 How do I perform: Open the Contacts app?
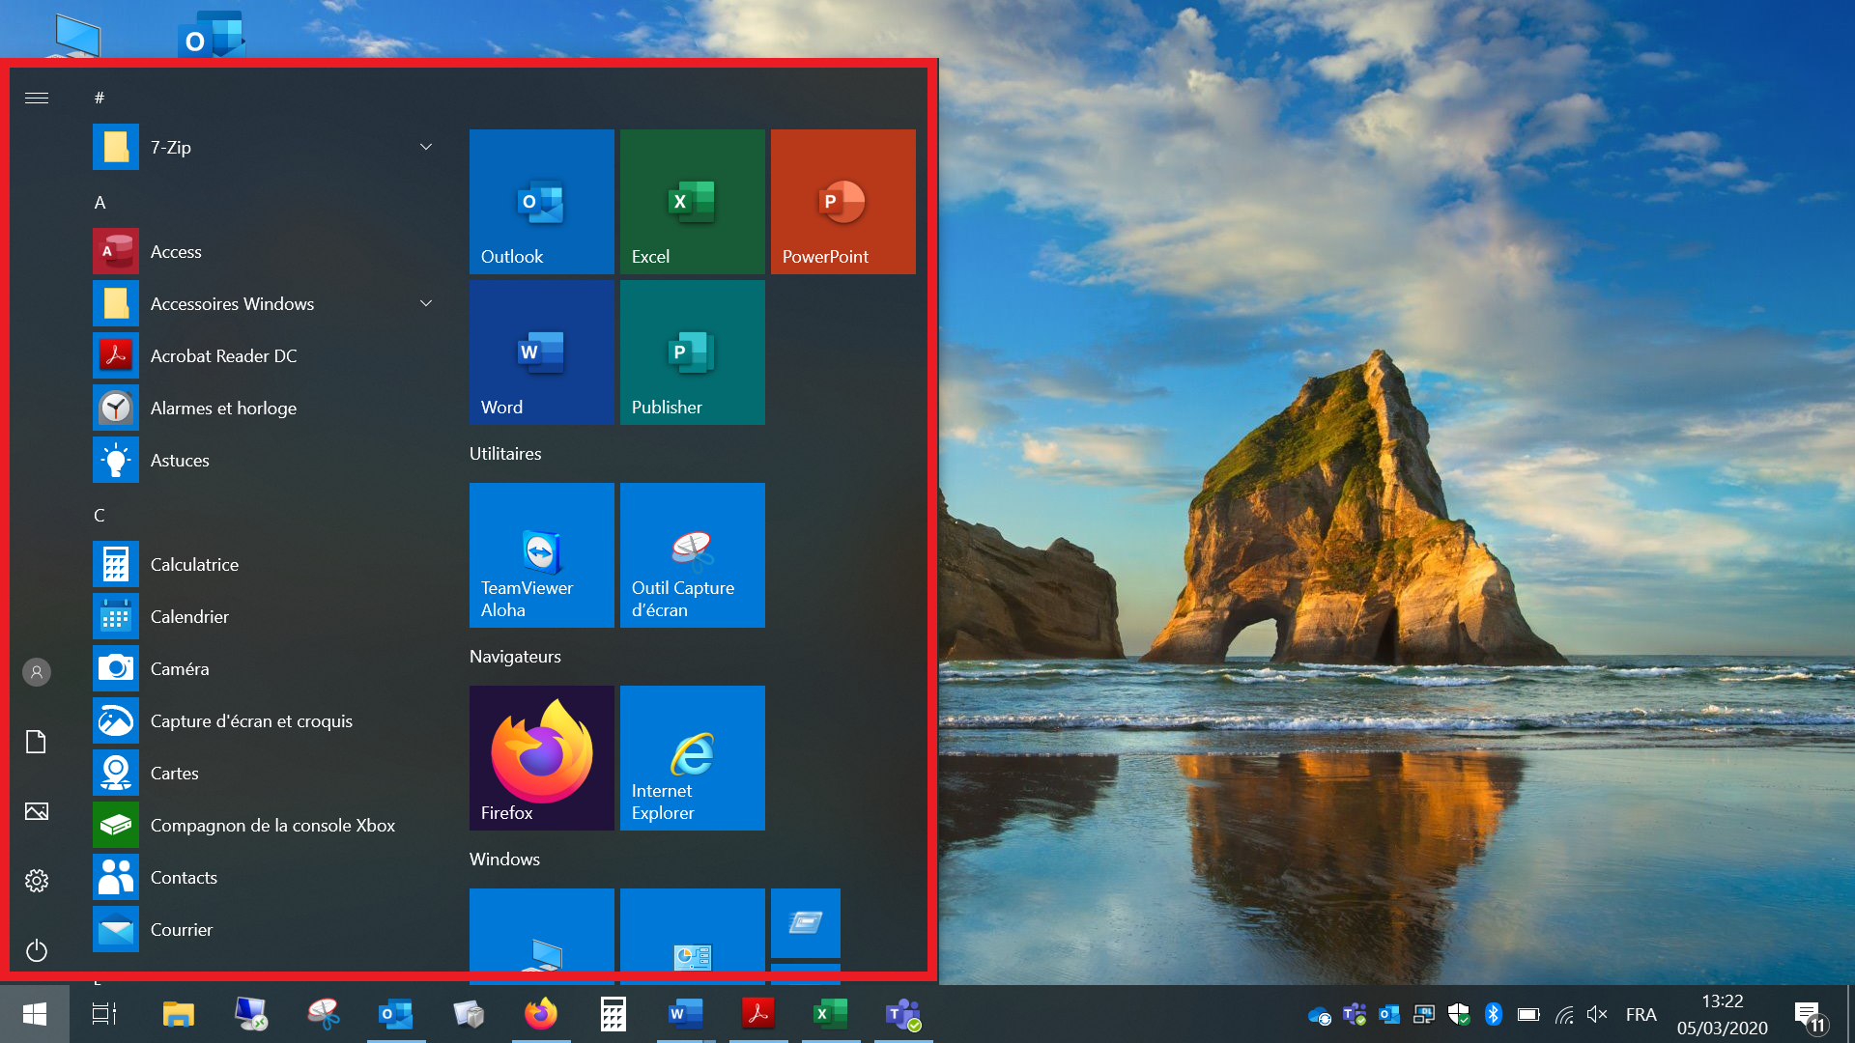click(266, 877)
